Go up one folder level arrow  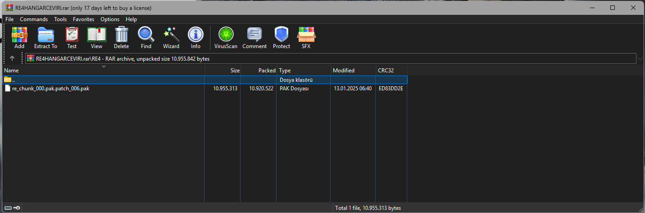(x=12, y=58)
